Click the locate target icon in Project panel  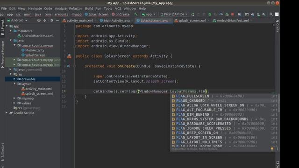(39, 21)
